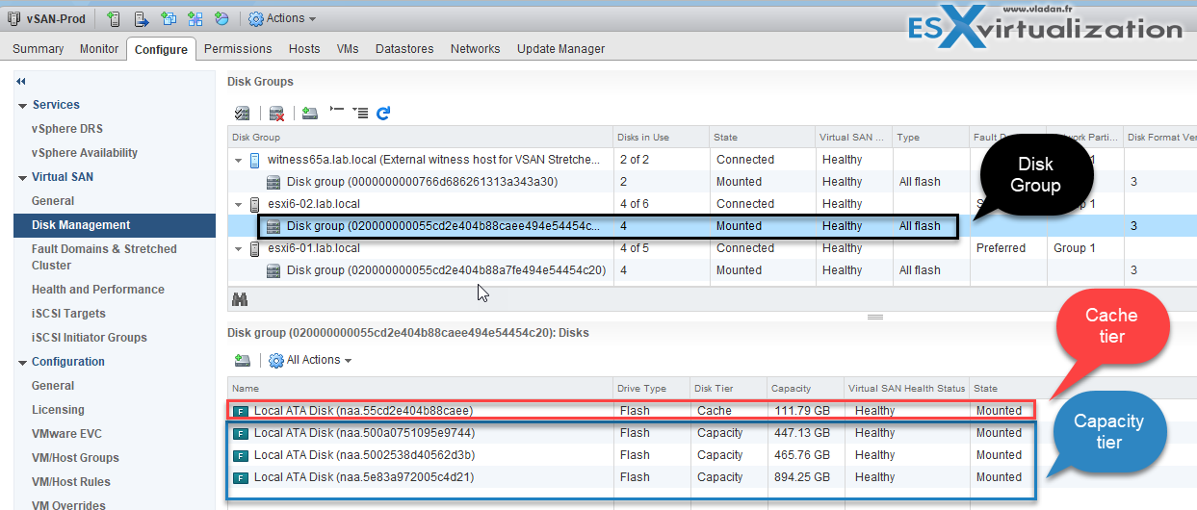The width and height of the screenshot is (1197, 510).
Task: Click the vSAN-Prod cluster icon
Action: [x=13, y=18]
